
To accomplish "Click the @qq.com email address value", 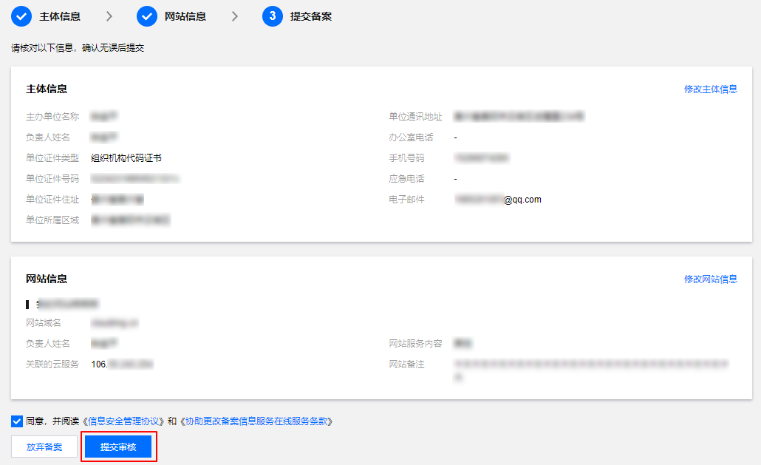I will tap(522, 200).
